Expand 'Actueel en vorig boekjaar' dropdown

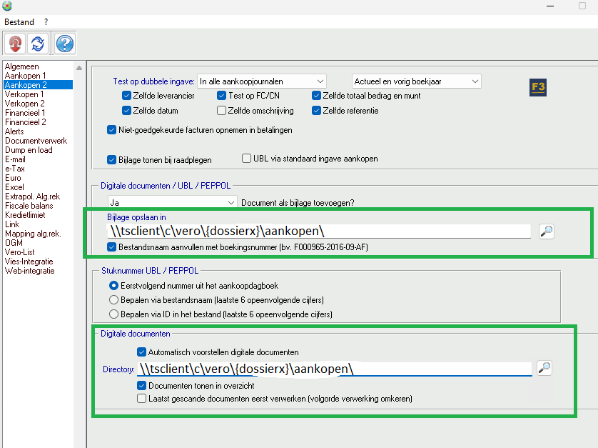click(x=417, y=81)
